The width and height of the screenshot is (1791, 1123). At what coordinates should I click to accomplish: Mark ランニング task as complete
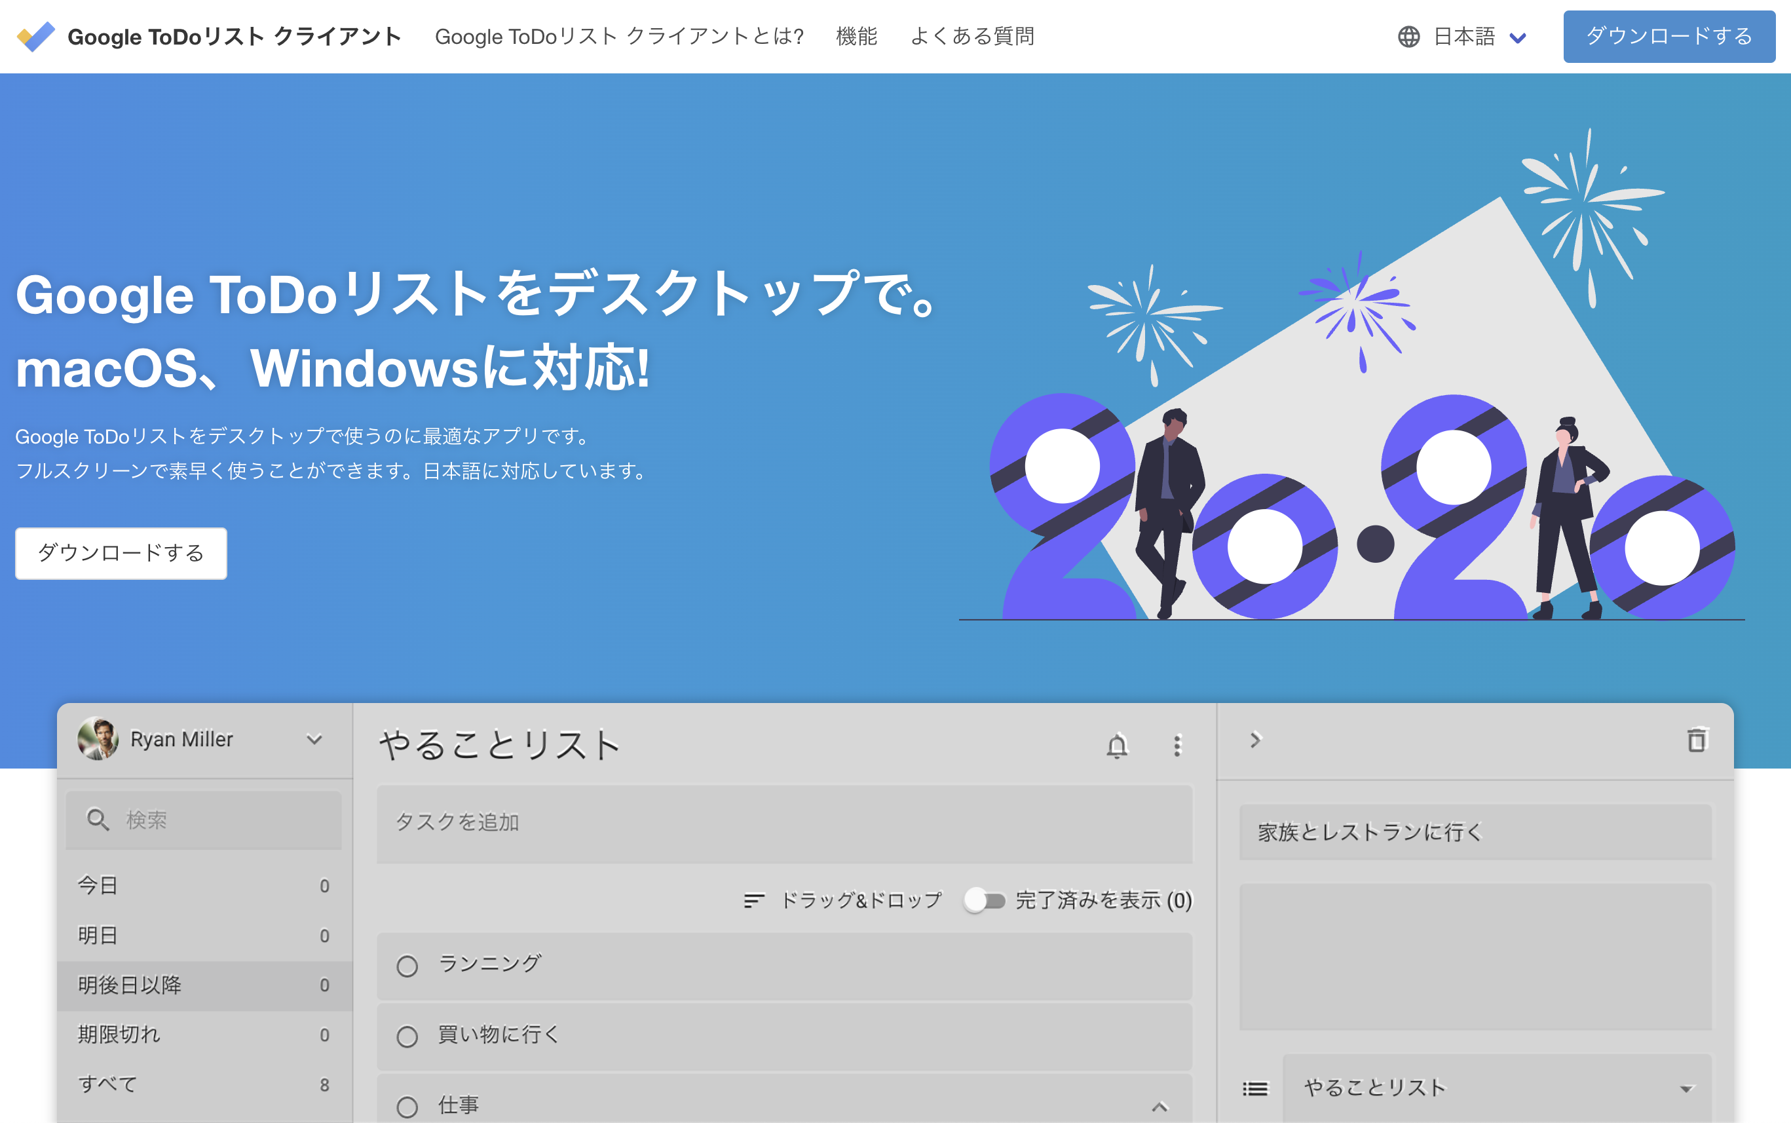[407, 966]
